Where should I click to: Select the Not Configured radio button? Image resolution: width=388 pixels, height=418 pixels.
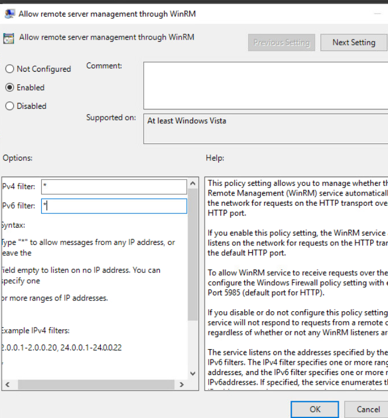tap(10, 69)
